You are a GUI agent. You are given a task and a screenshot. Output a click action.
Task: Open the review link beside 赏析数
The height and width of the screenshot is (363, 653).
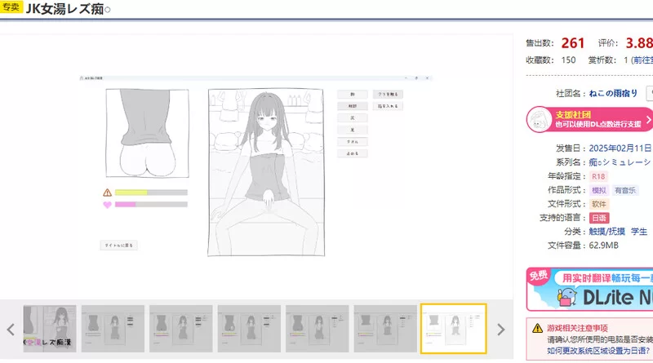642,60
